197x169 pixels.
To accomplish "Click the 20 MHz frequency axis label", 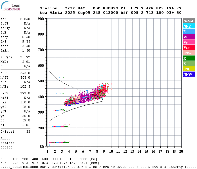I will coord(181,152).
